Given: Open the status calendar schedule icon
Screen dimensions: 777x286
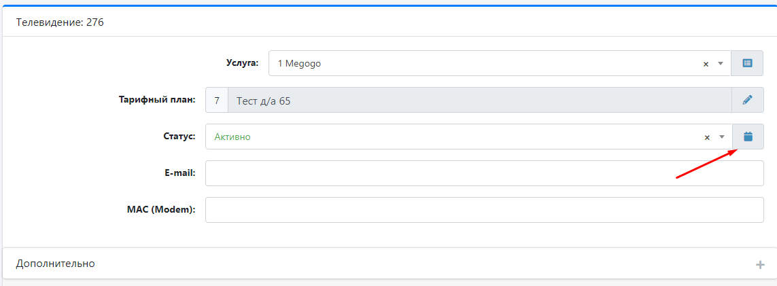Looking at the screenshot, I should (748, 137).
